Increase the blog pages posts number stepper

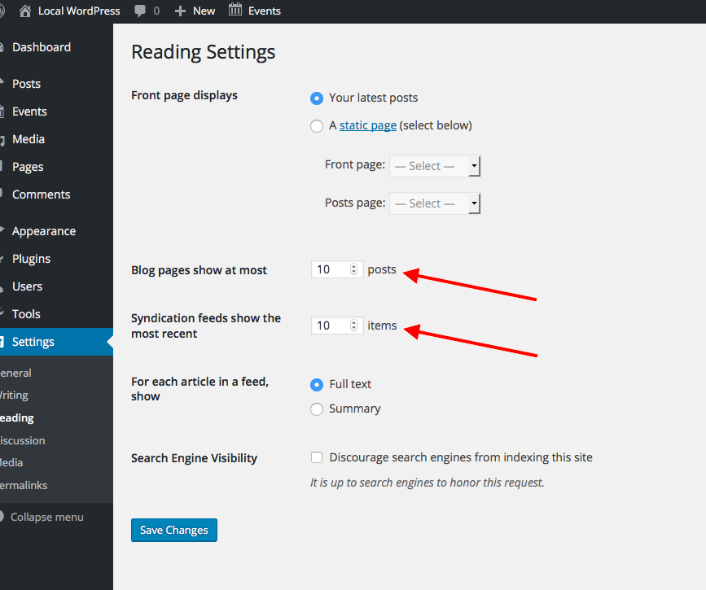pos(353,267)
